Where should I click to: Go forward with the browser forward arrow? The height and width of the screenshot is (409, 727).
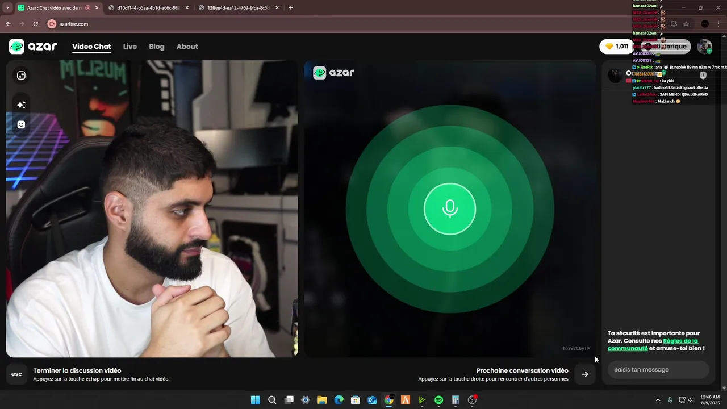(x=22, y=24)
